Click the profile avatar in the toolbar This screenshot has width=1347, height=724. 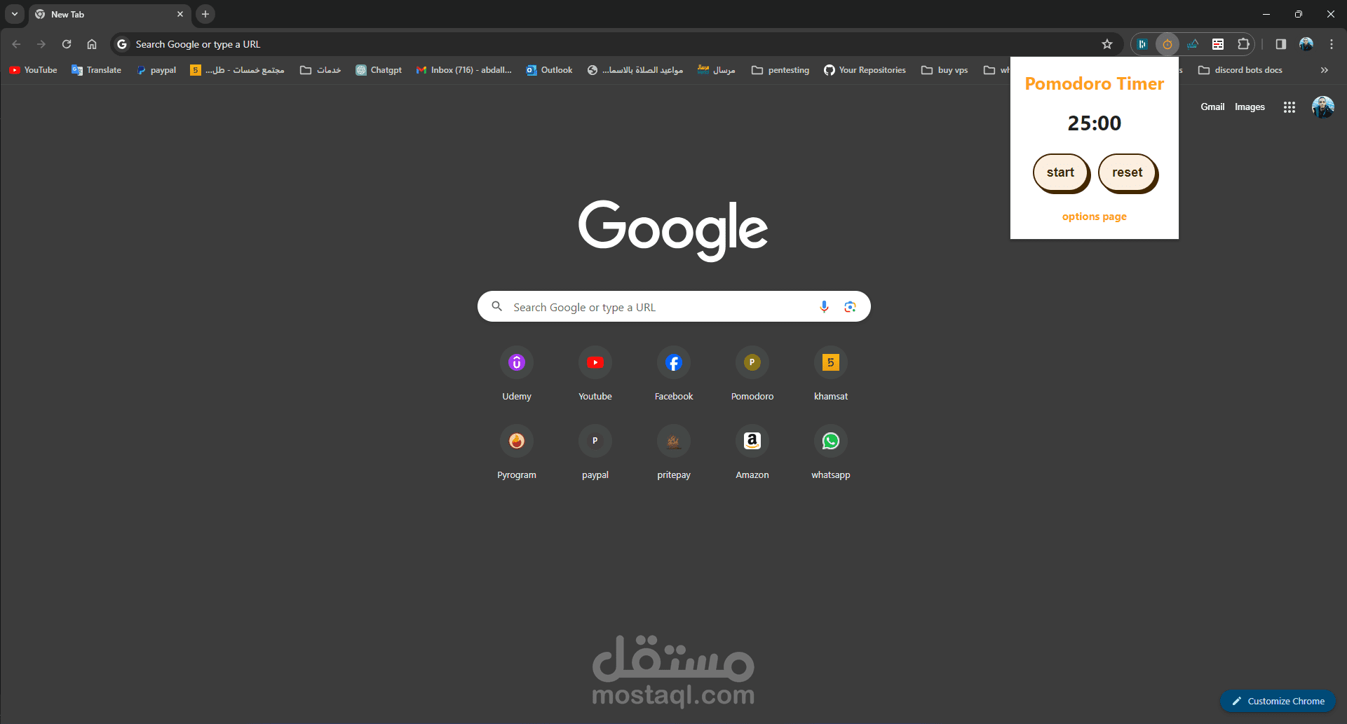(1306, 43)
